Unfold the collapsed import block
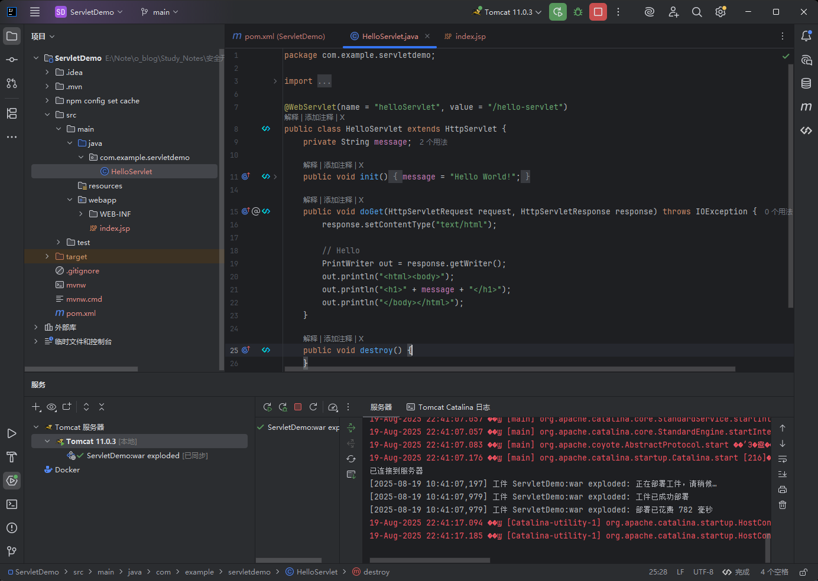The image size is (818, 581). tap(275, 81)
